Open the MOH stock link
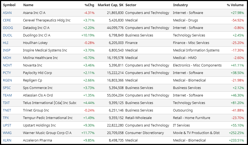 pyautogui.click(x=7, y=58)
